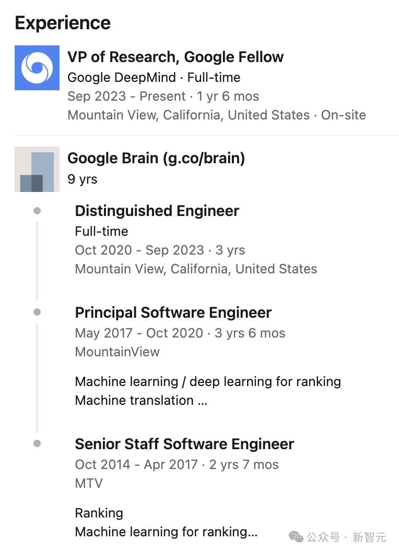Select the timeline bullet beside Distinguished Engineer

[x=37, y=211]
